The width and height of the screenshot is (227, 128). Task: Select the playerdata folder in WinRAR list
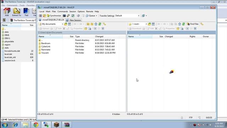(x=9, y=42)
